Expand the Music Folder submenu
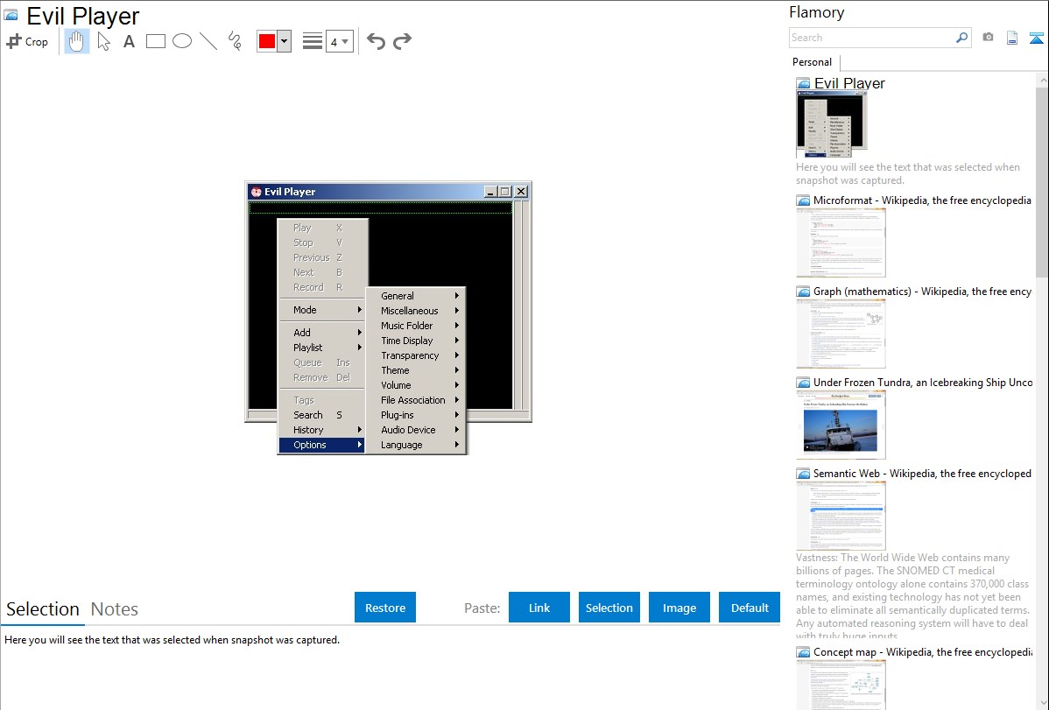The image size is (1049, 710). click(416, 326)
